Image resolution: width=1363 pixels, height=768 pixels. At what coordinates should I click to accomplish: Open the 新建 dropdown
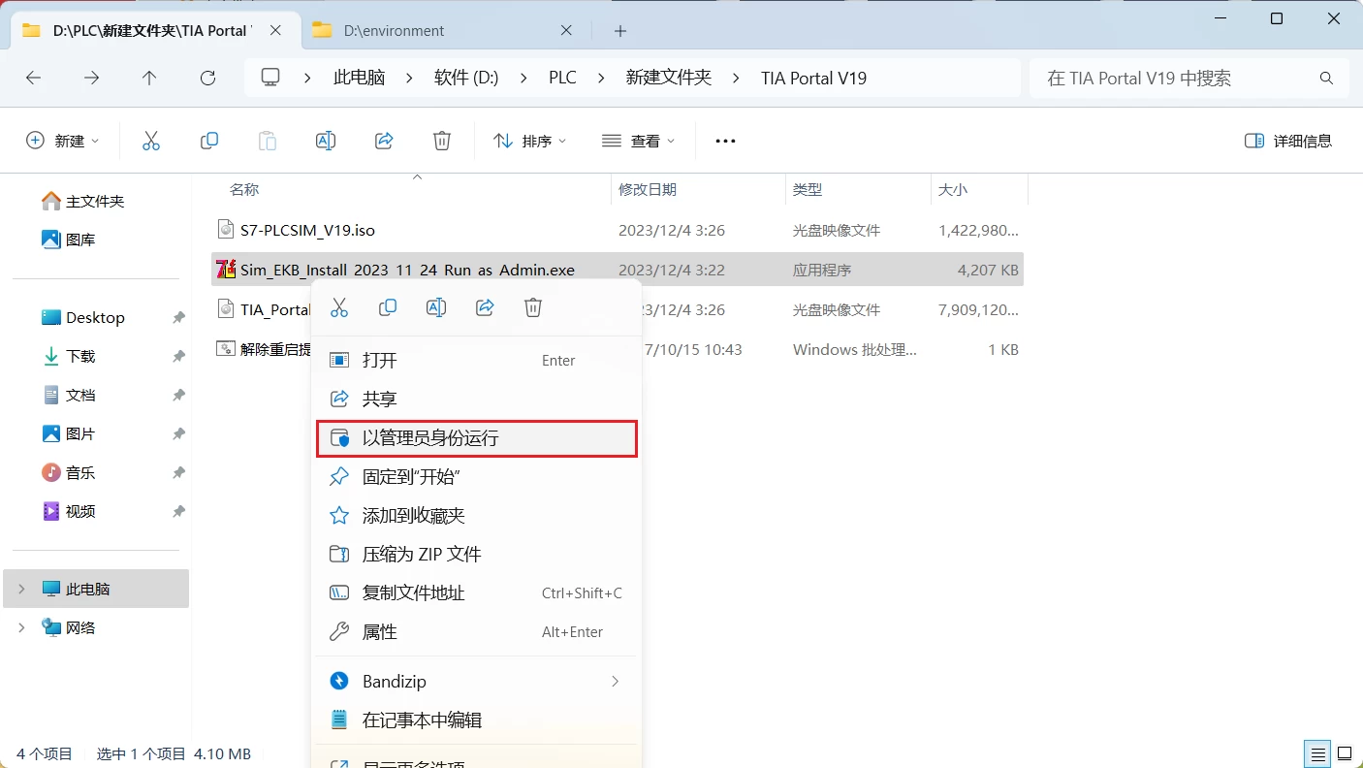click(x=63, y=141)
